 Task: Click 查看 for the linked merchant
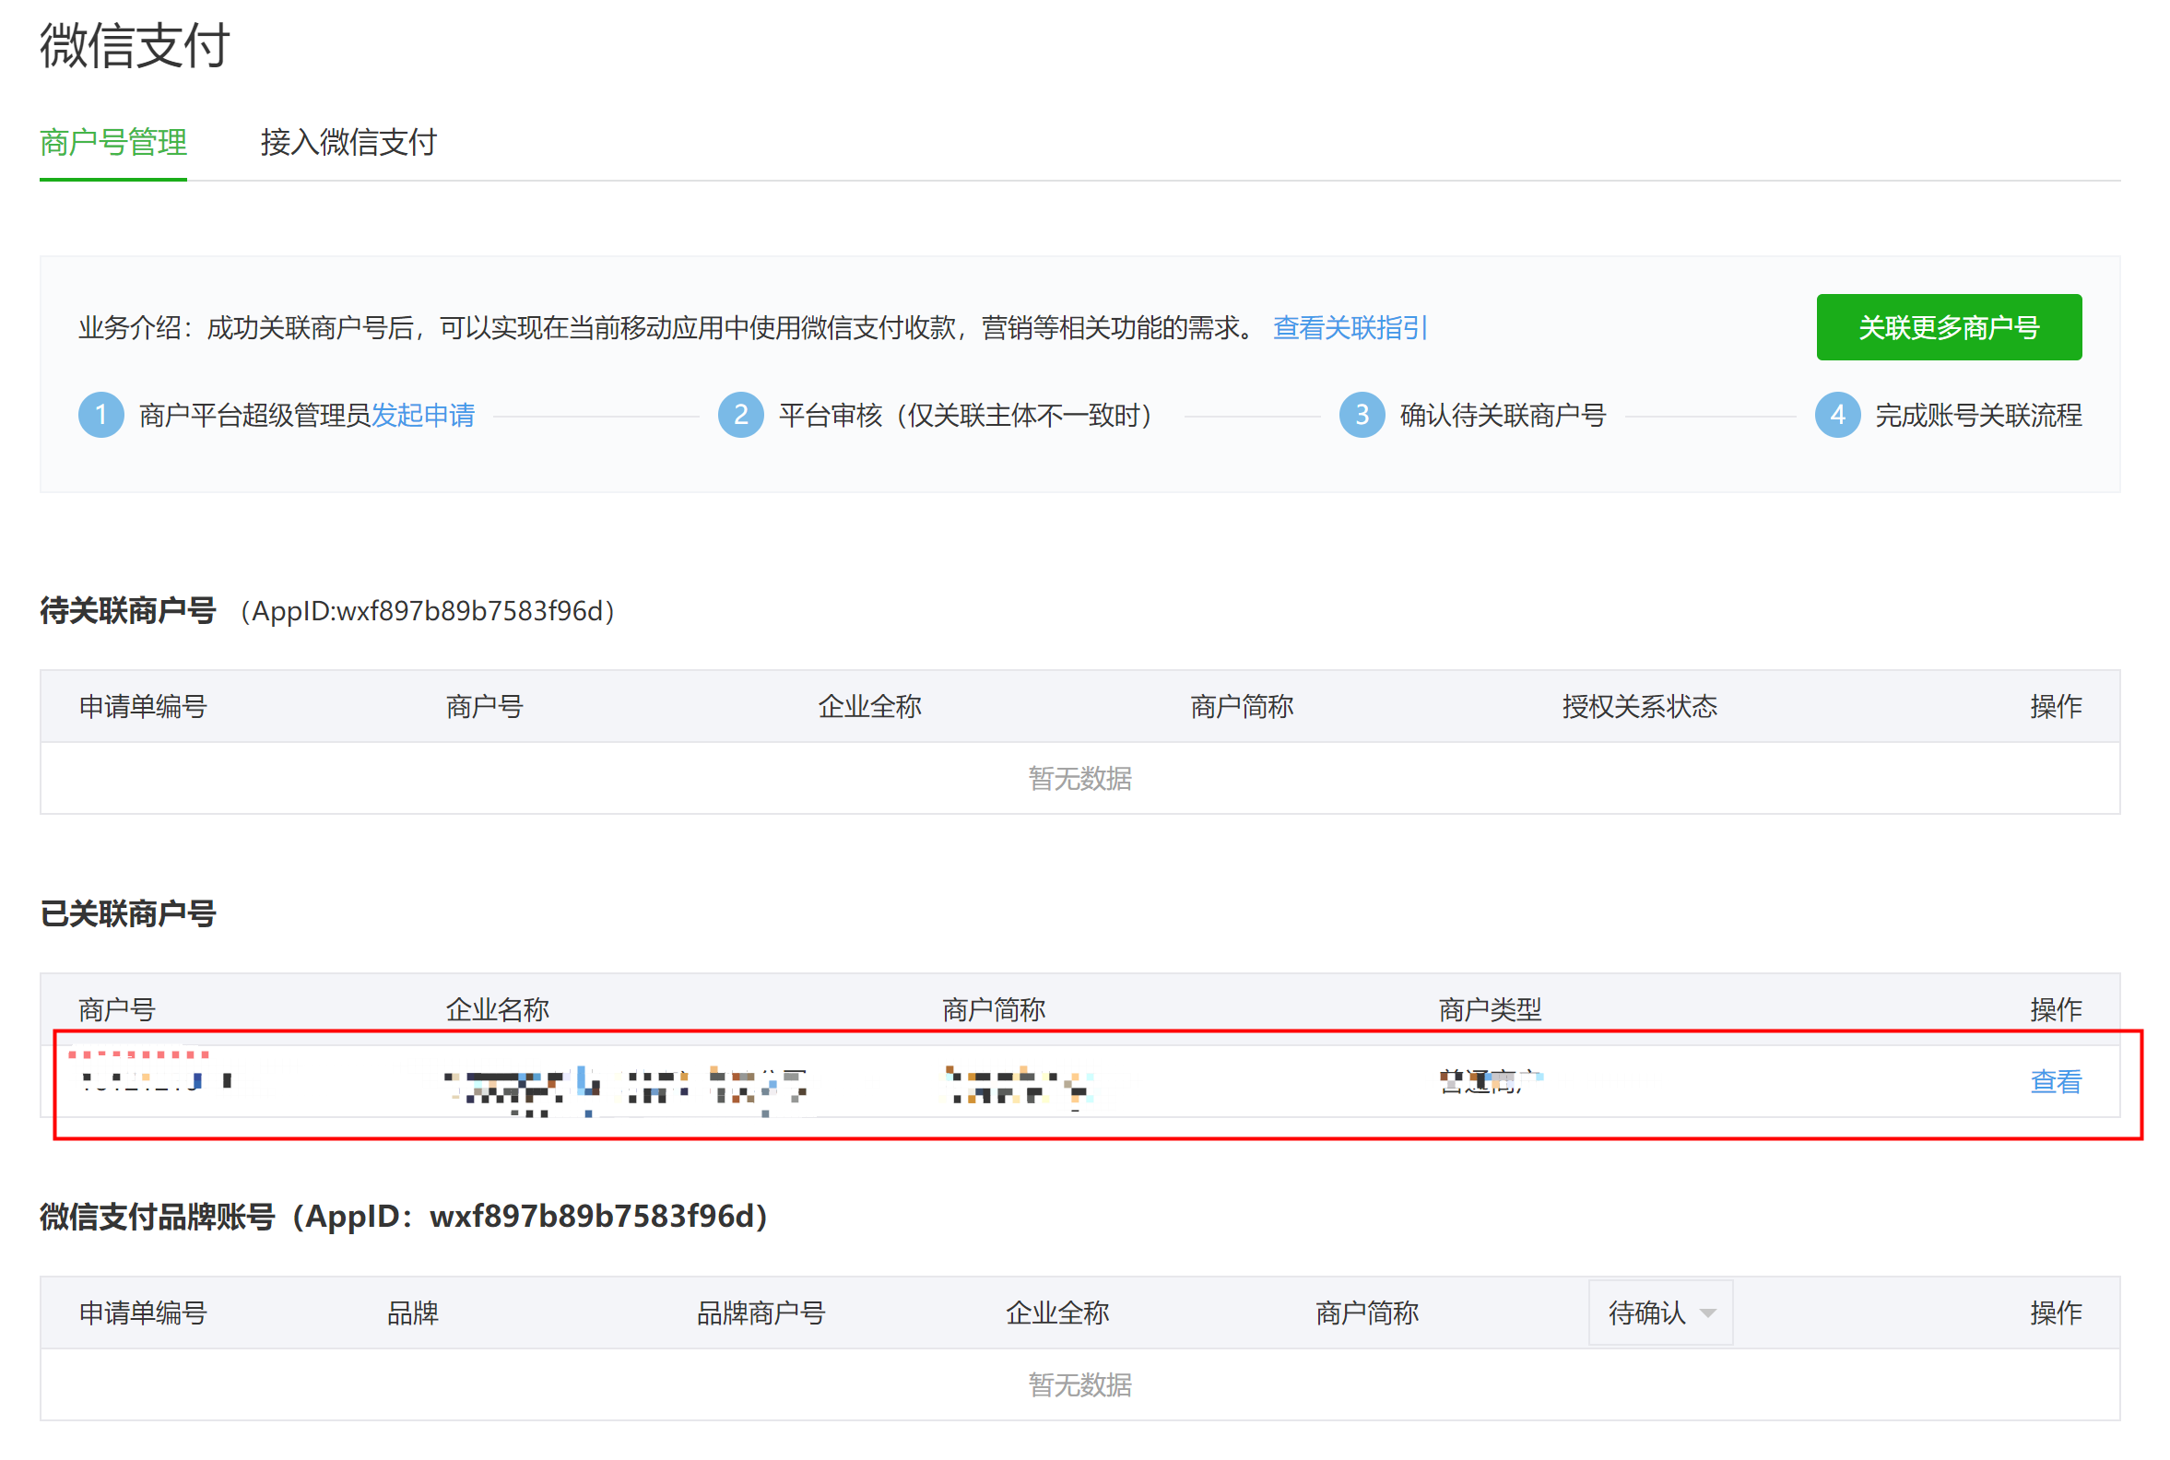(x=2057, y=1082)
